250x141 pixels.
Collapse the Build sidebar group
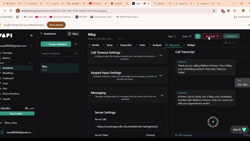[x=30, y=63]
